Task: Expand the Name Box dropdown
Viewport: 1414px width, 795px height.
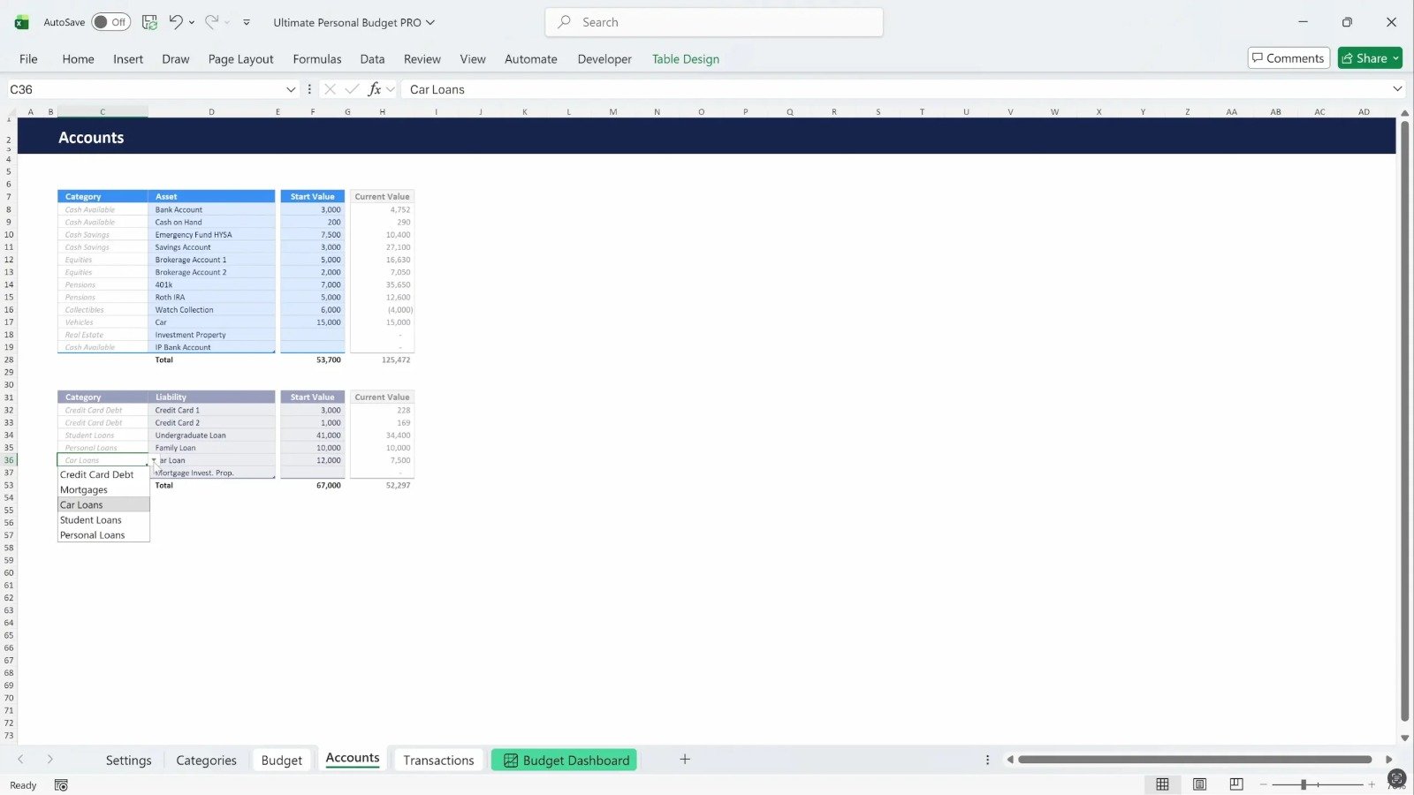Action: 291,89
